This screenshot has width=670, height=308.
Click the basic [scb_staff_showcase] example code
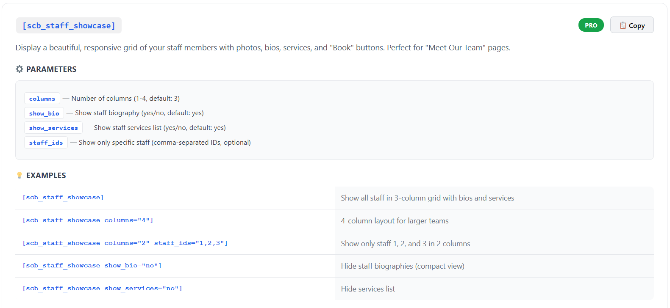pos(63,198)
